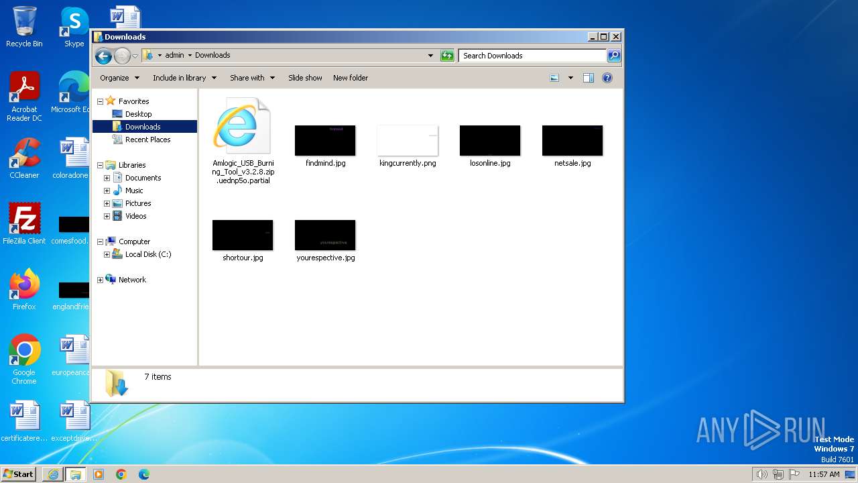Screen dimensions: 858x483
Task: Expand the Documents library node
Action: 107,178
